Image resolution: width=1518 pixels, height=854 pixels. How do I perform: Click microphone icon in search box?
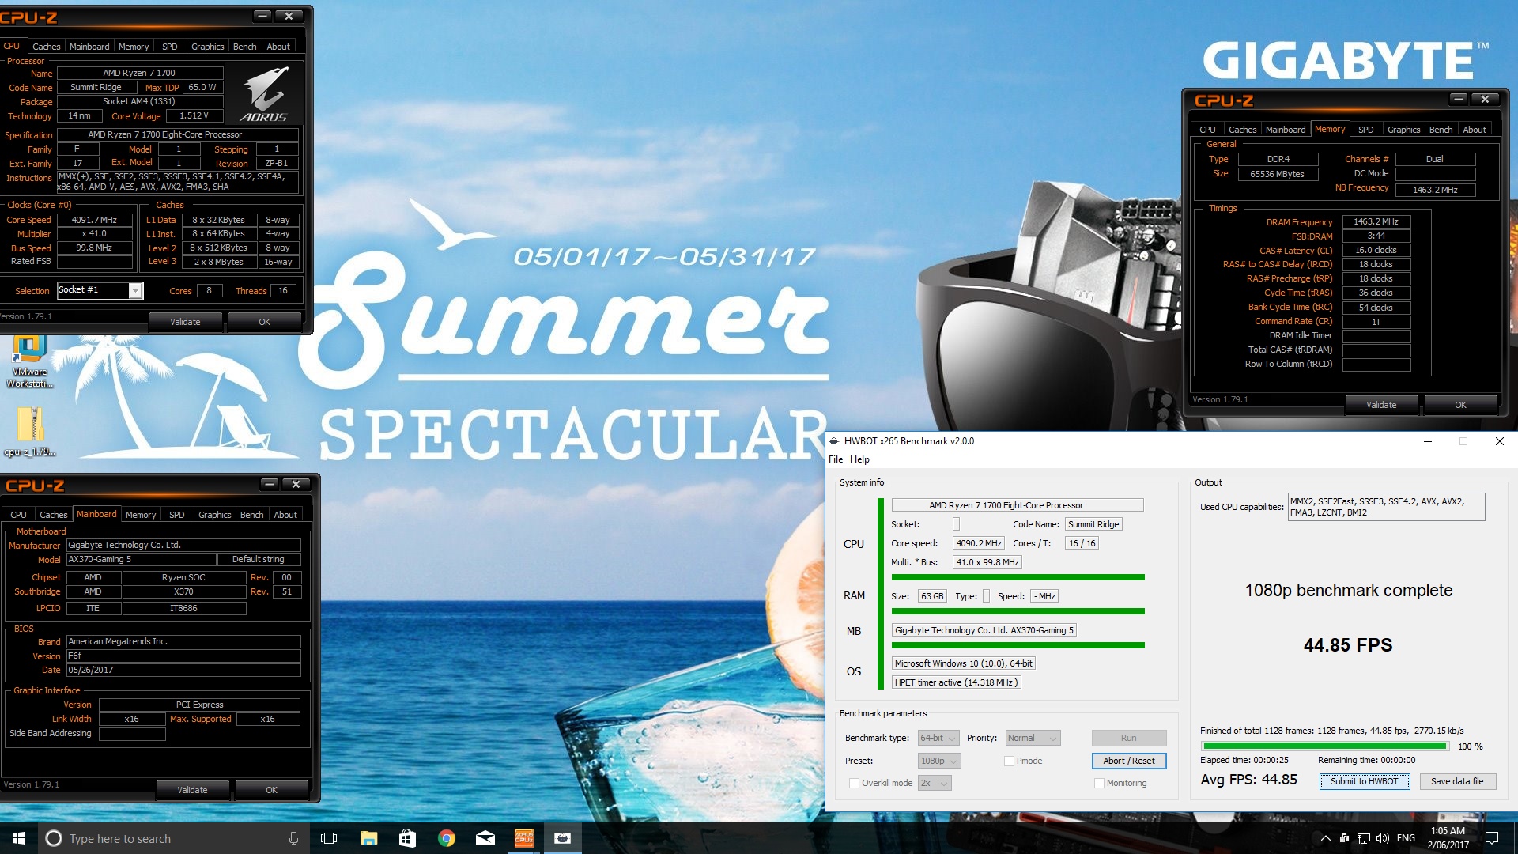click(293, 838)
